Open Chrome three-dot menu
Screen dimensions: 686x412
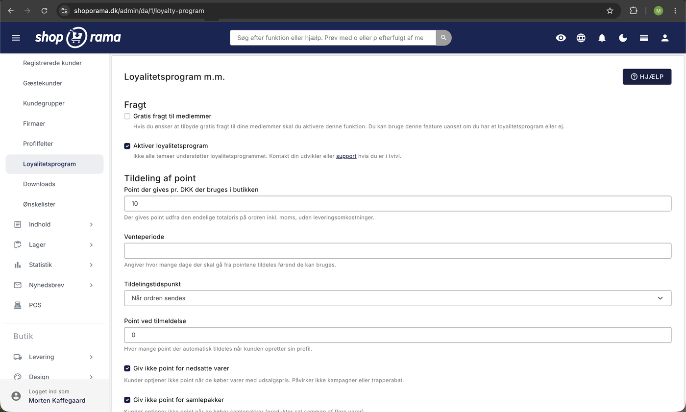[x=675, y=10]
